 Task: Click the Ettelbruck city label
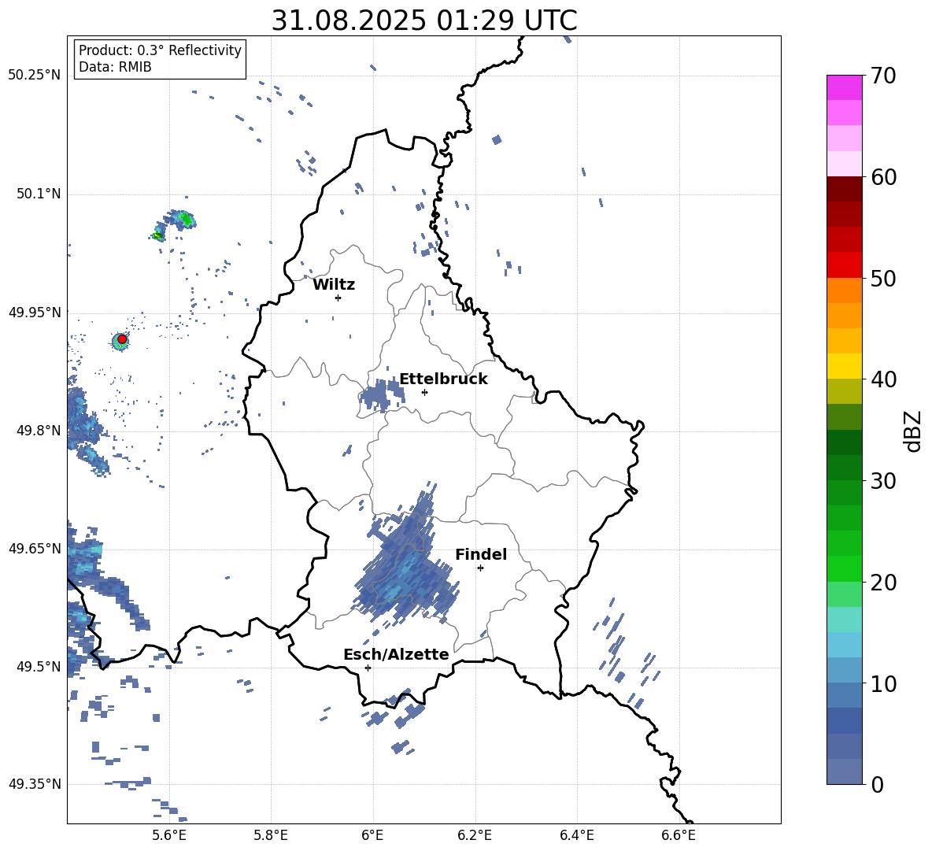pos(443,379)
